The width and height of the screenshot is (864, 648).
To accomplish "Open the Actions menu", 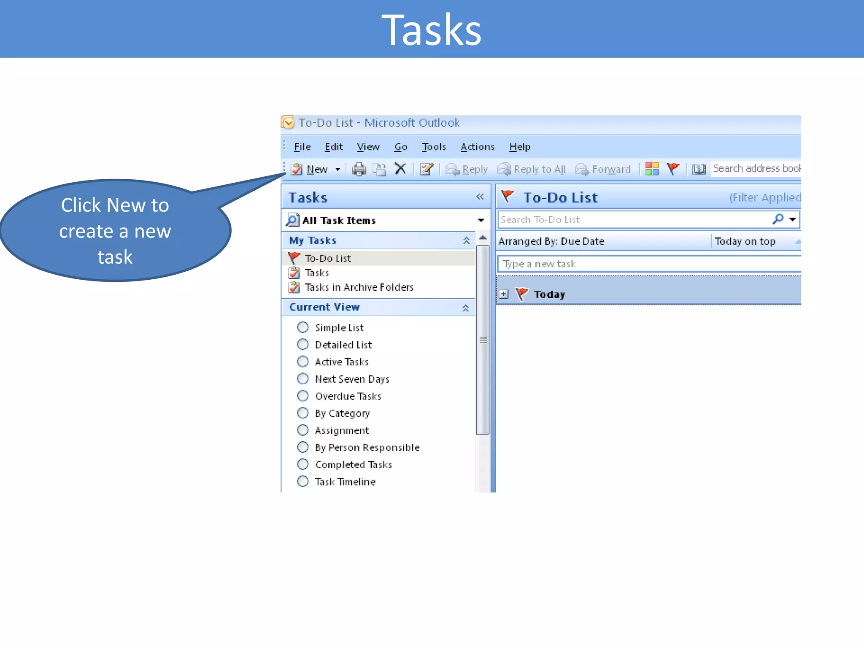I will [478, 147].
